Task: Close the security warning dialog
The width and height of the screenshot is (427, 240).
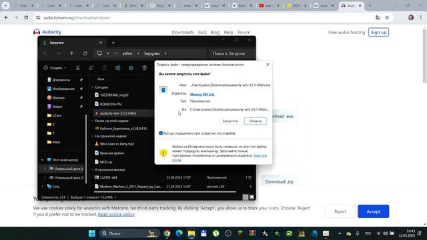Action: [x=268, y=65]
